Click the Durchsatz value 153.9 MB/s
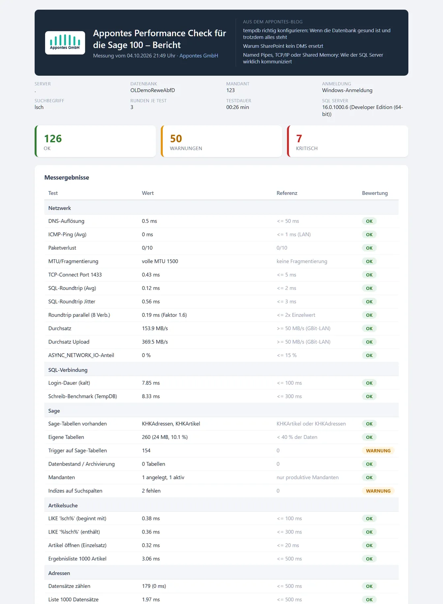 [x=155, y=329]
